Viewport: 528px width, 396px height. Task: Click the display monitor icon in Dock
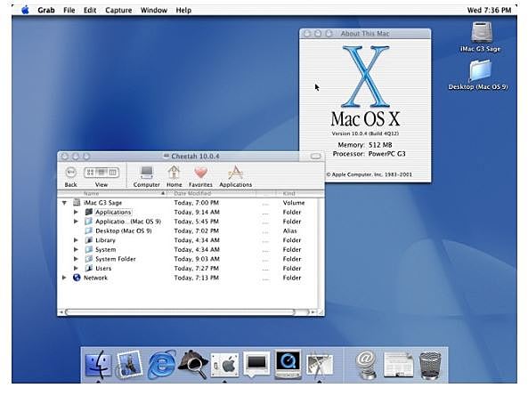point(256,365)
